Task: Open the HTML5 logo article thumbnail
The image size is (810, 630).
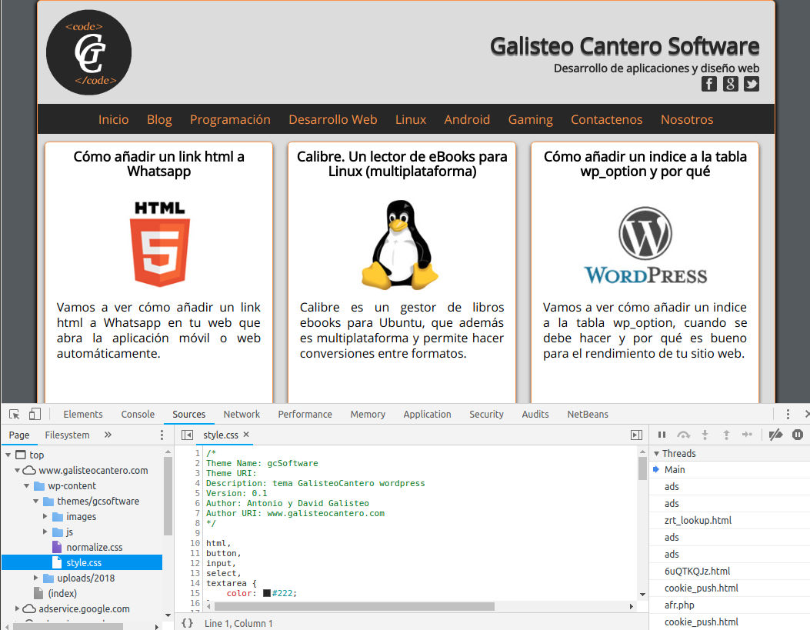Action: (160, 244)
